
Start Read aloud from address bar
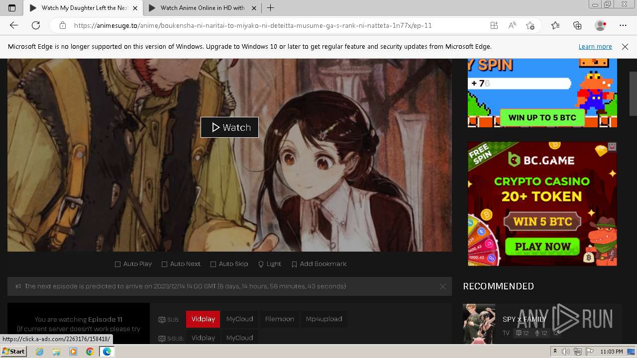[x=512, y=25]
